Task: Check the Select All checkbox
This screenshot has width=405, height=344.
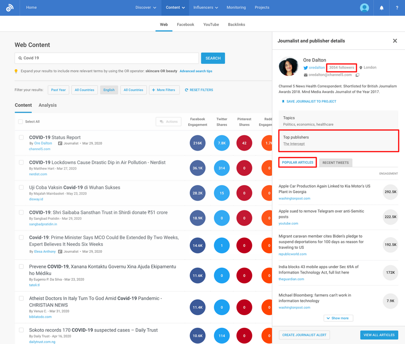Action: tap(21, 122)
